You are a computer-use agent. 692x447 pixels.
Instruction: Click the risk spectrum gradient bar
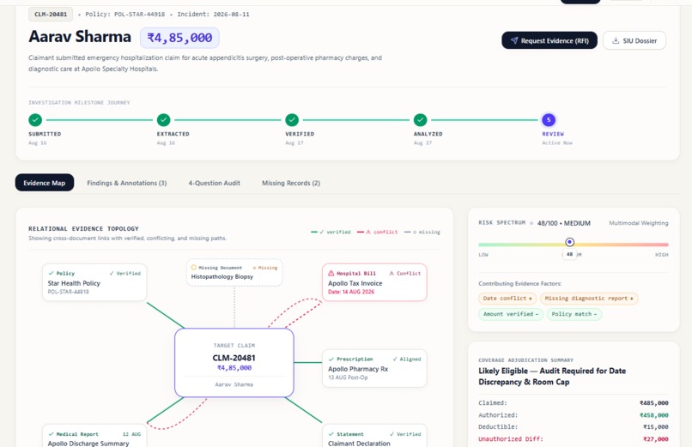coord(574,245)
